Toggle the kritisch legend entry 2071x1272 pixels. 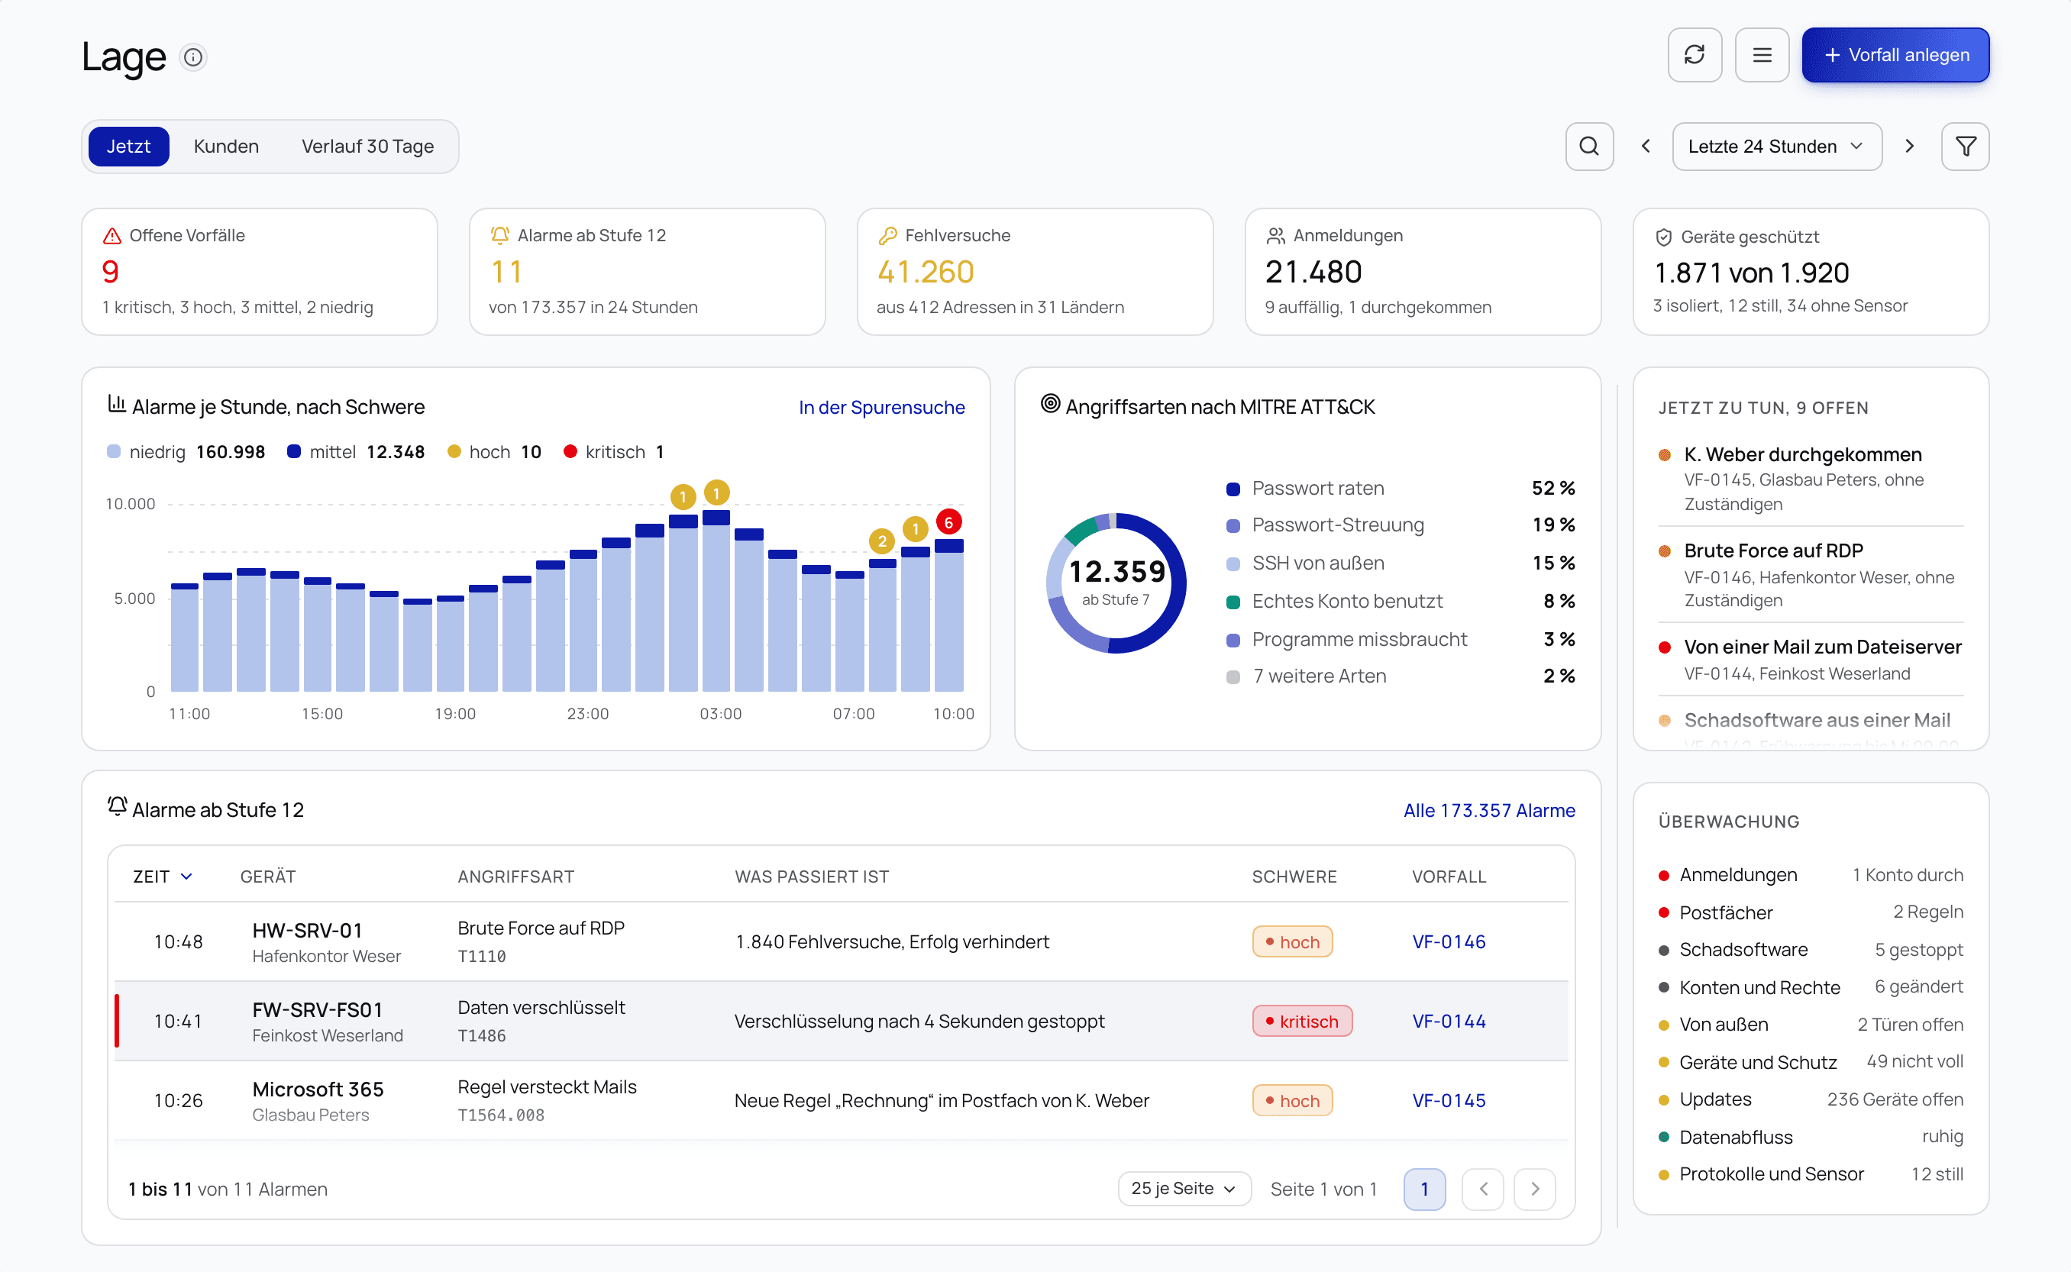613,452
